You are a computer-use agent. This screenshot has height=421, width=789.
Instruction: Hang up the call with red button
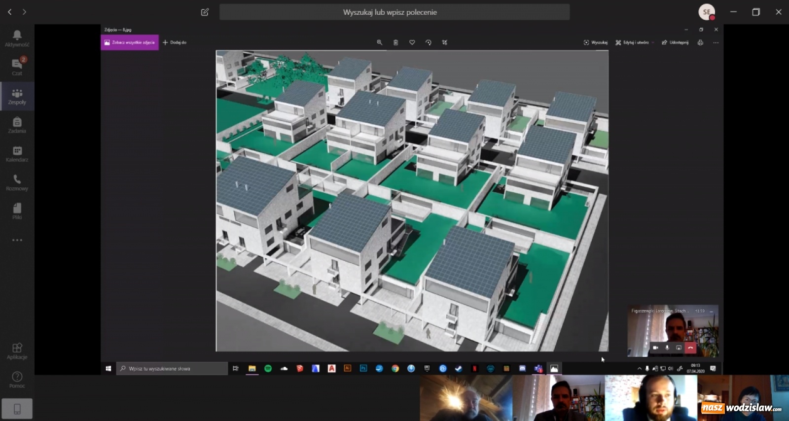(x=690, y=348)
